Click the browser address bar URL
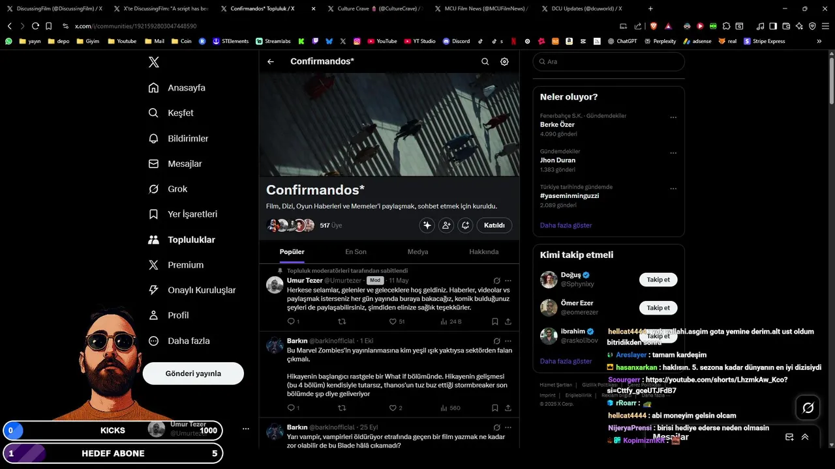This screenshot has width=835, height=469. tap(136, 26)
